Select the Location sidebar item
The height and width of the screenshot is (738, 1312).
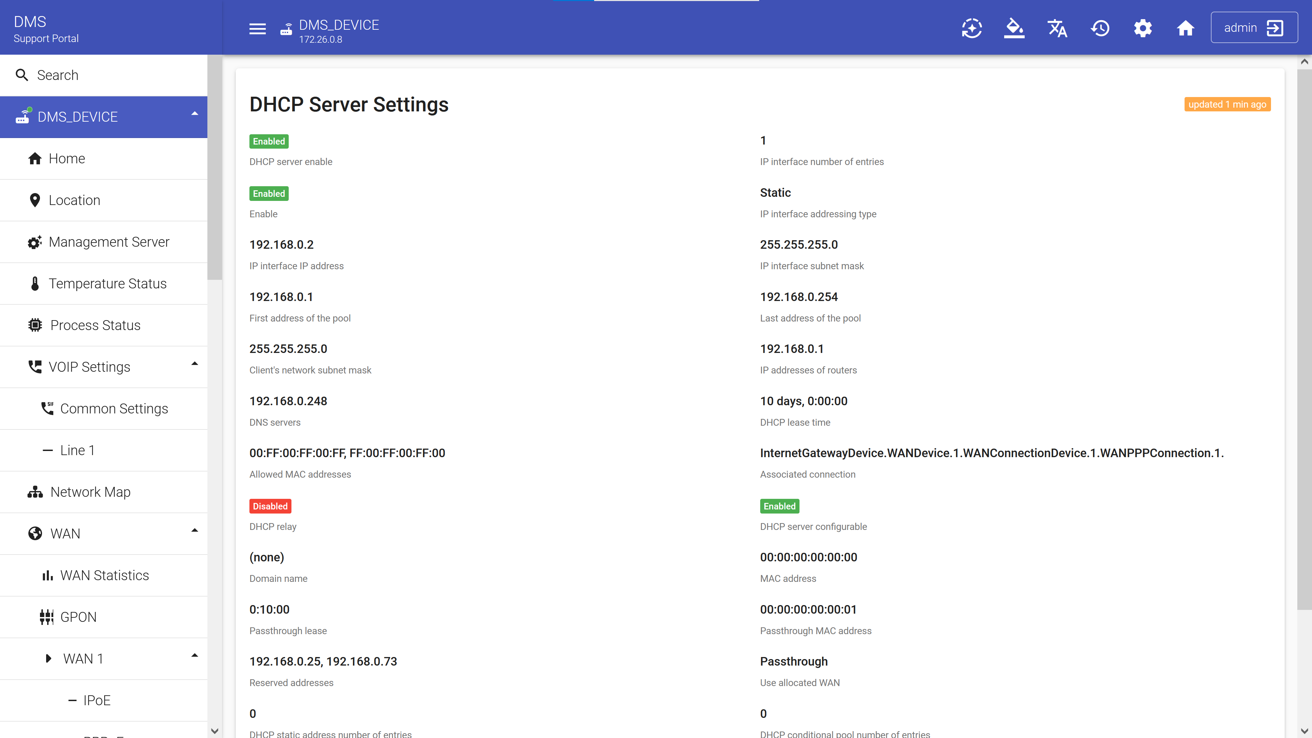74,200
